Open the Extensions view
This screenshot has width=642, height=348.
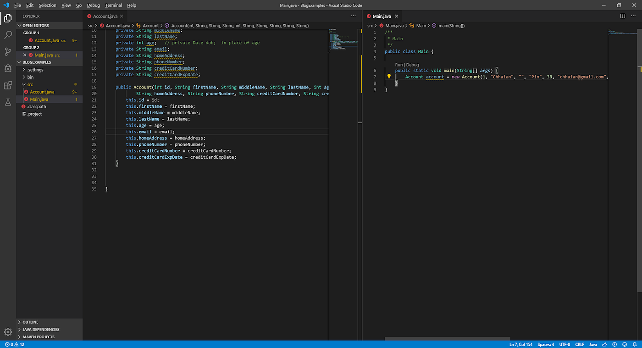point(7,85)
